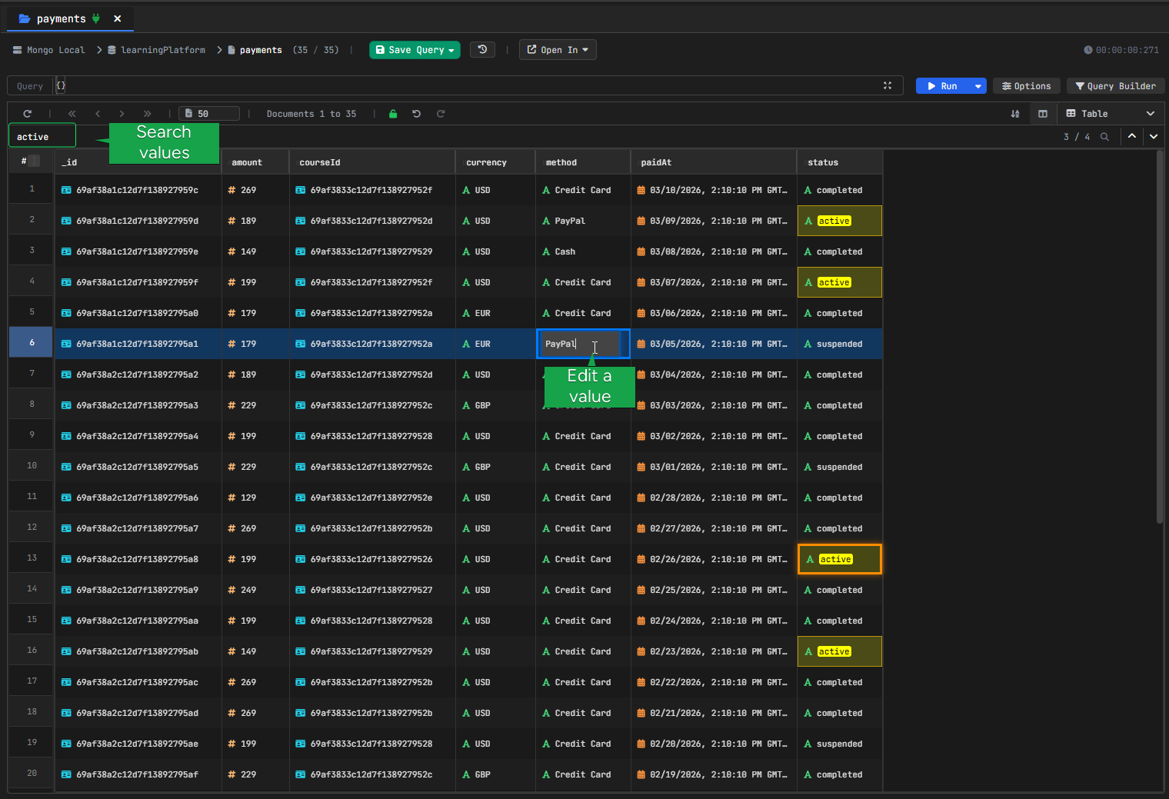Screen dimensions: 1169x799
Task: Run the query
Action: [x=943, y=86]
